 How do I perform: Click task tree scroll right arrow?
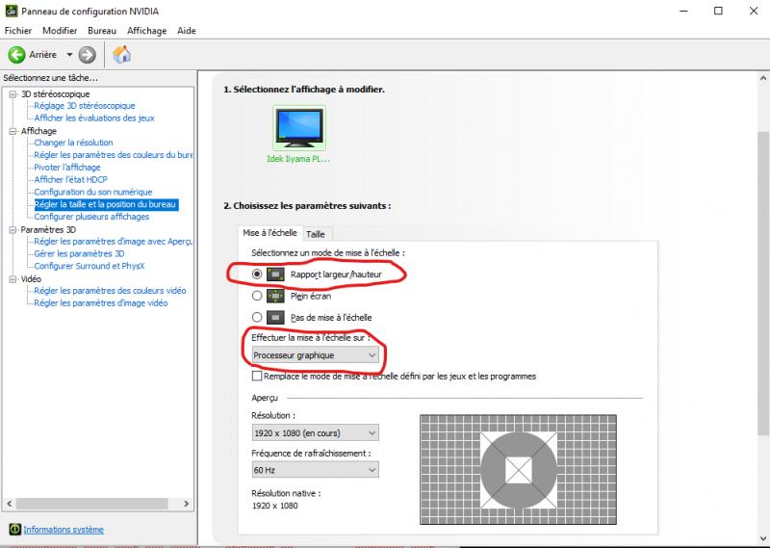[x=186, y=504]
